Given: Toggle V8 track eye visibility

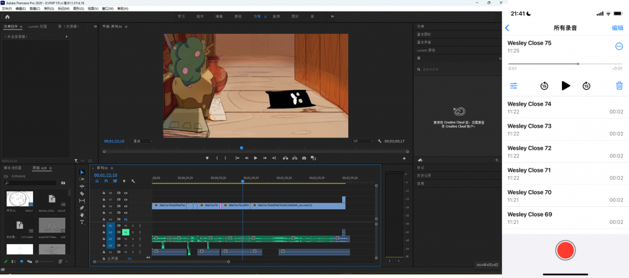Looking at the screenshot, I should coord(125,193).
